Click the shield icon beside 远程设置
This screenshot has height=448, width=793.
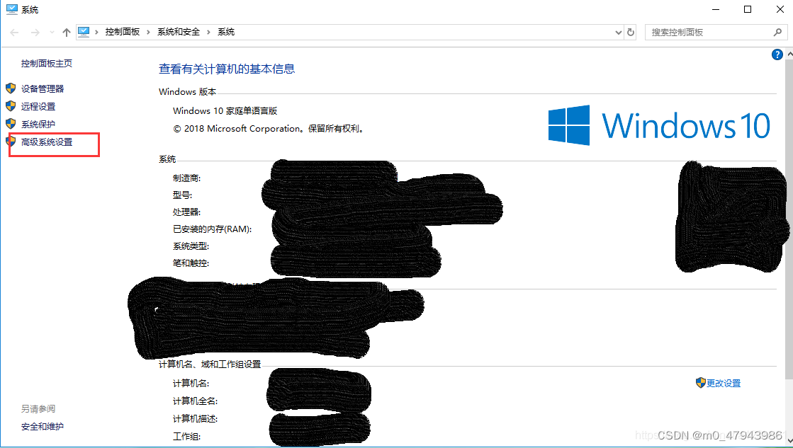pyautogui.click(x=11, y=106)
